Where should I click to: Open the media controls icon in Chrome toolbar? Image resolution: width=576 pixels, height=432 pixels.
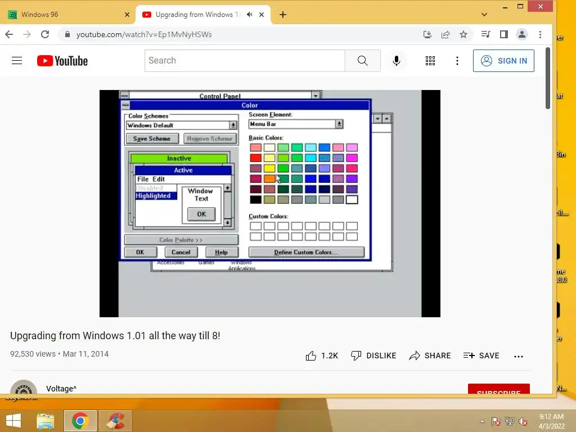[x=485, y=34]
